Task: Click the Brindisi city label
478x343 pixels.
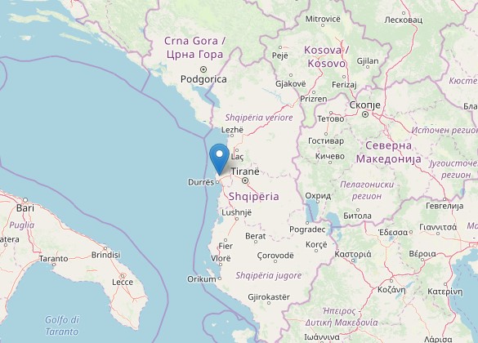Action: (106, 255)
